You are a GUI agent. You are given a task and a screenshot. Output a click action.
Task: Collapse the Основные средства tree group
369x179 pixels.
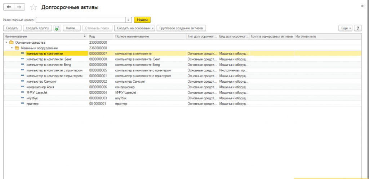6,42
